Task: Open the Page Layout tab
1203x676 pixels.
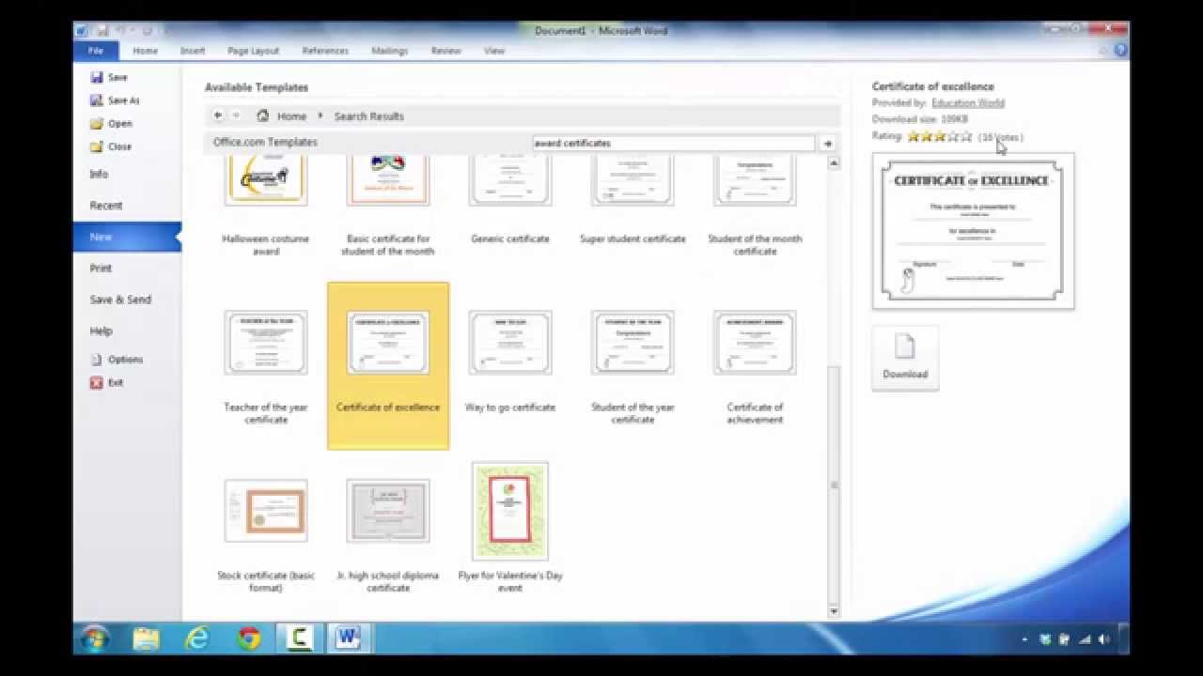Action: 253,51
